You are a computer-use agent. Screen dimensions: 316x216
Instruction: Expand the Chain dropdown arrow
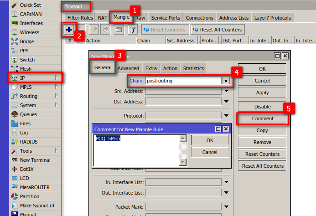coord(225,81)
